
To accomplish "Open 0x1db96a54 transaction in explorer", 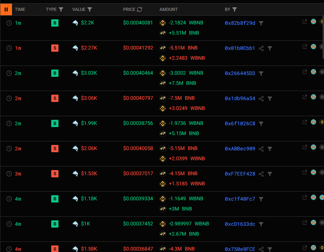I will pyautogui.click(x=305, y=97).
